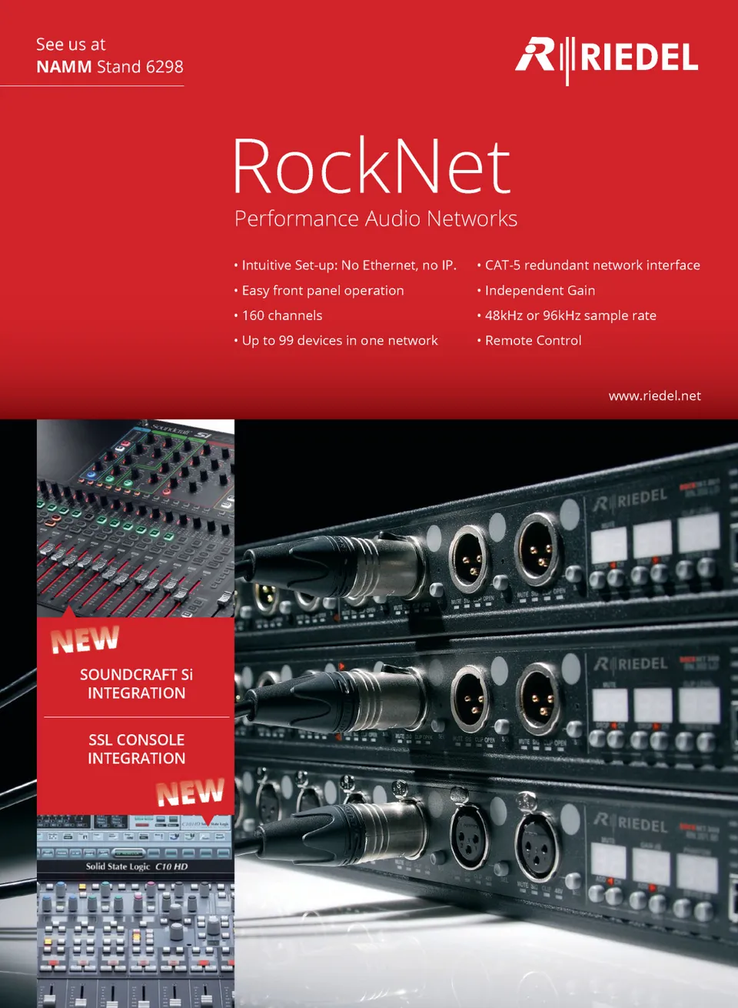
Task: Select the Independent Gain bullet point
Action: coord(540,290)
